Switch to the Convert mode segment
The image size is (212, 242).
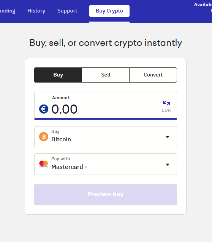point(153,75)
